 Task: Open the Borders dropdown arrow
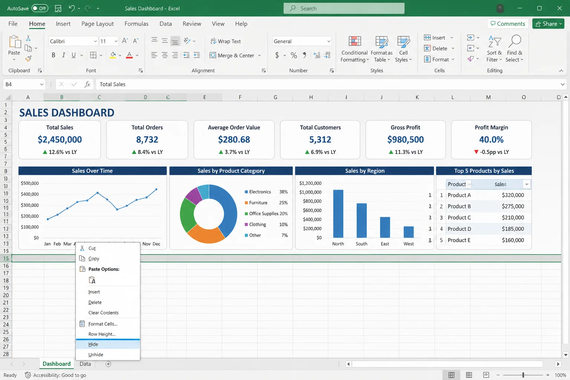tap(101, 56)
